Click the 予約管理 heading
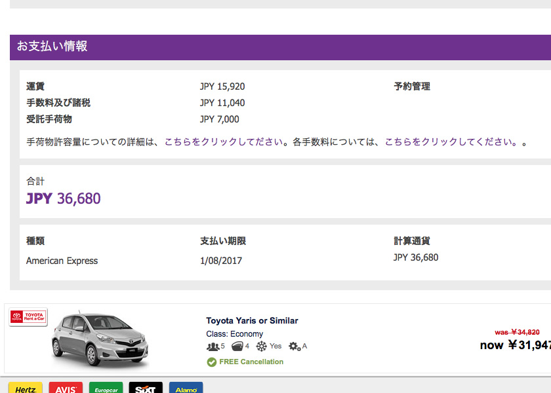The height and width of the screenshot is (393, 551). (412, 86)
